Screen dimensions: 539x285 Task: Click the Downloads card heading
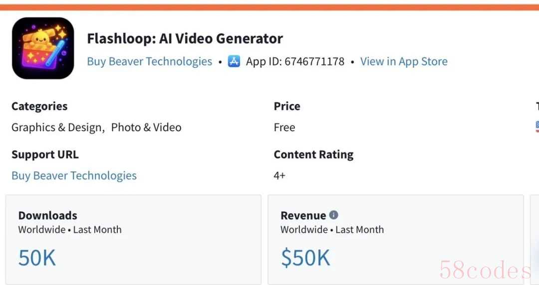coord(48,215)
